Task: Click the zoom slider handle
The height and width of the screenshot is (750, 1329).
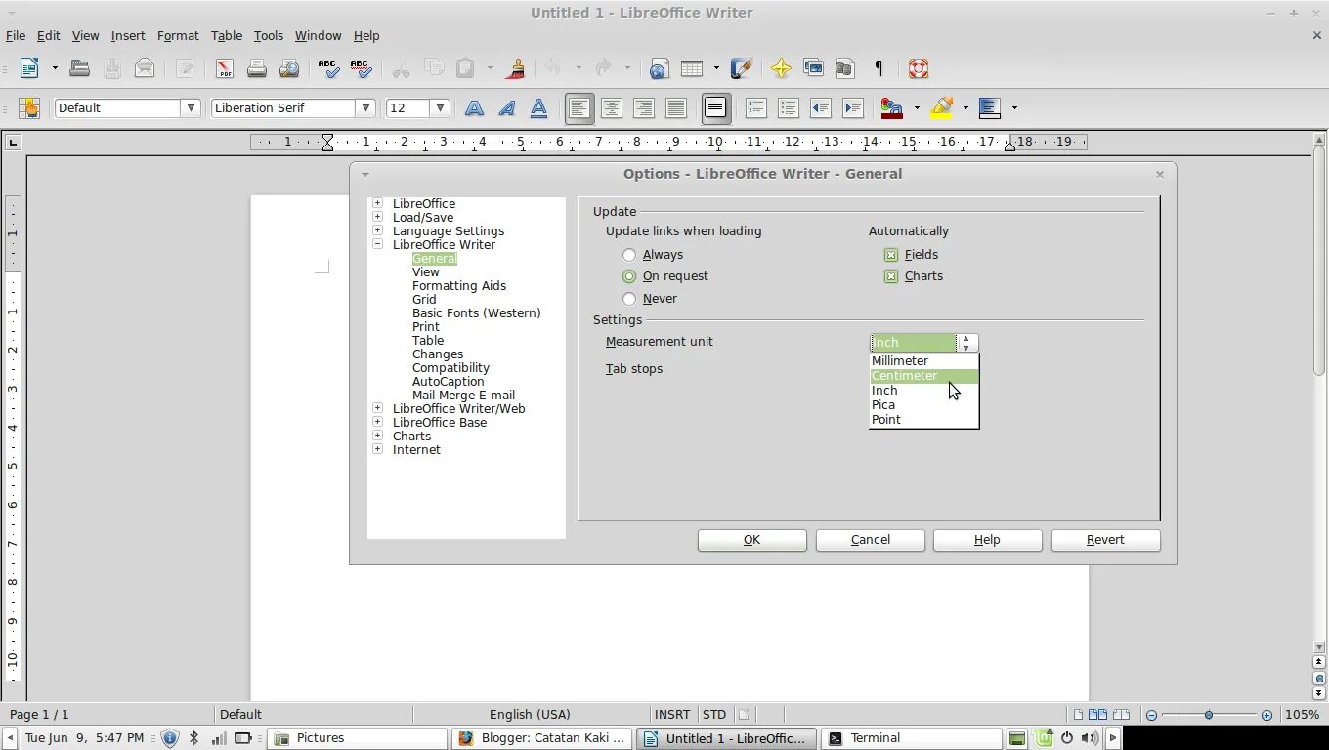Action: click(x=1209, y=715)
